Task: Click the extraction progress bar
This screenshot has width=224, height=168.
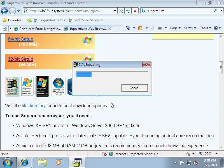Action: [x=112, y=74]
